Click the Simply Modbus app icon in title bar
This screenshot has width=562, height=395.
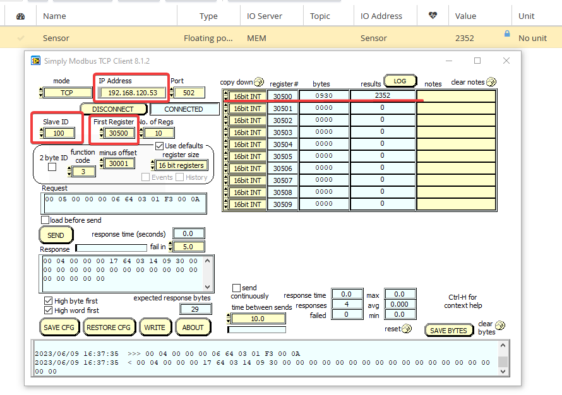pos(35,61)
